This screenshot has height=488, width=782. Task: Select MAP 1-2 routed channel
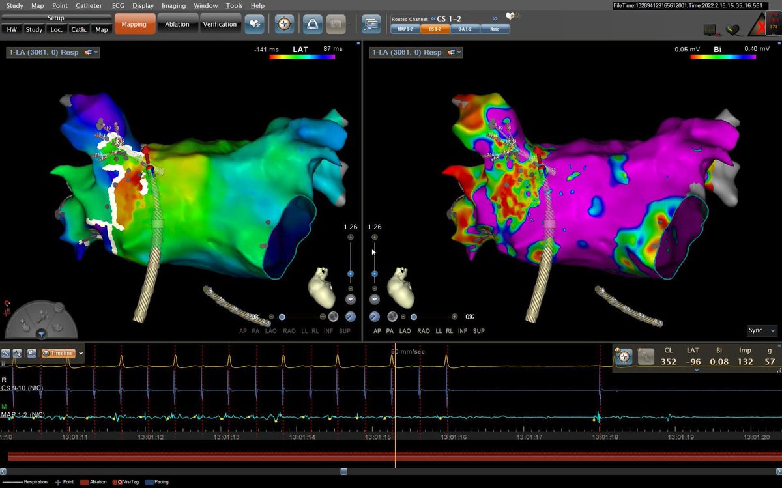(405, 29)
